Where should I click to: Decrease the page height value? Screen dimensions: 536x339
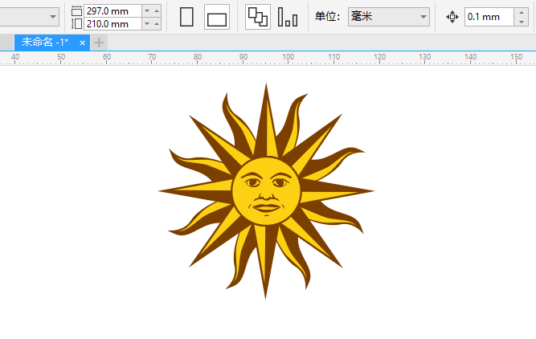tap(147, 24)
